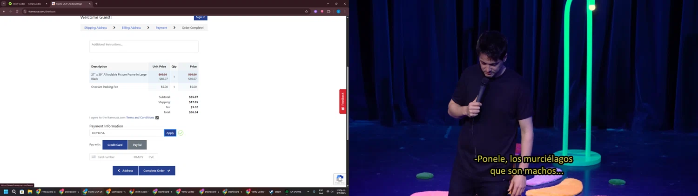Open Windows taskbar search
The height and width of the screenshot is (196, 698).
(x=14, y=191)
